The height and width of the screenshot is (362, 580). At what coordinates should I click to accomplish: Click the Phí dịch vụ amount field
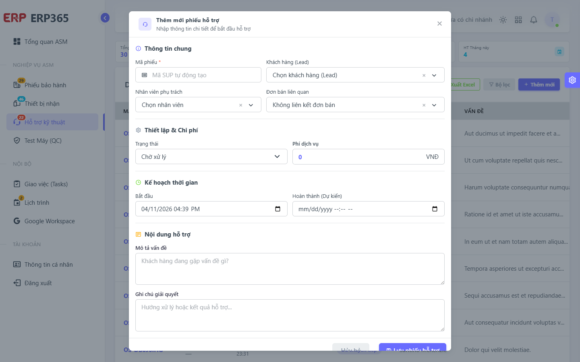tap(369, 156)
